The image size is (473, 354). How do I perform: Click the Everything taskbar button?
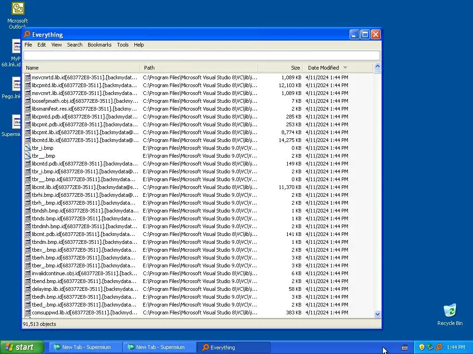(233, 347)
